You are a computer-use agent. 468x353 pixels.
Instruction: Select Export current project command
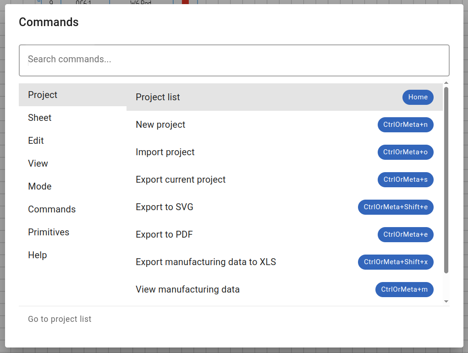[181, 179]
